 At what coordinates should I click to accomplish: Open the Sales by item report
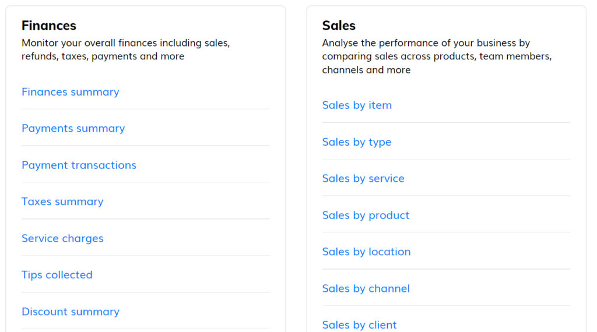[x=357, y=105]
